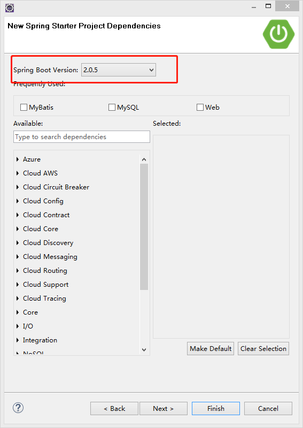Minimize the dialog window

[x=254, y=6]
